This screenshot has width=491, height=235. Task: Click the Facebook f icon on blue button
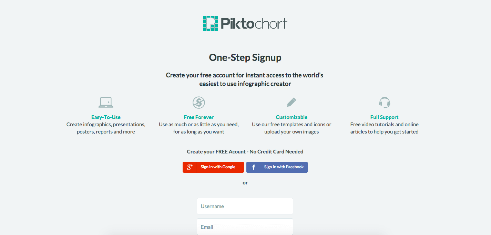pos(253,167)
